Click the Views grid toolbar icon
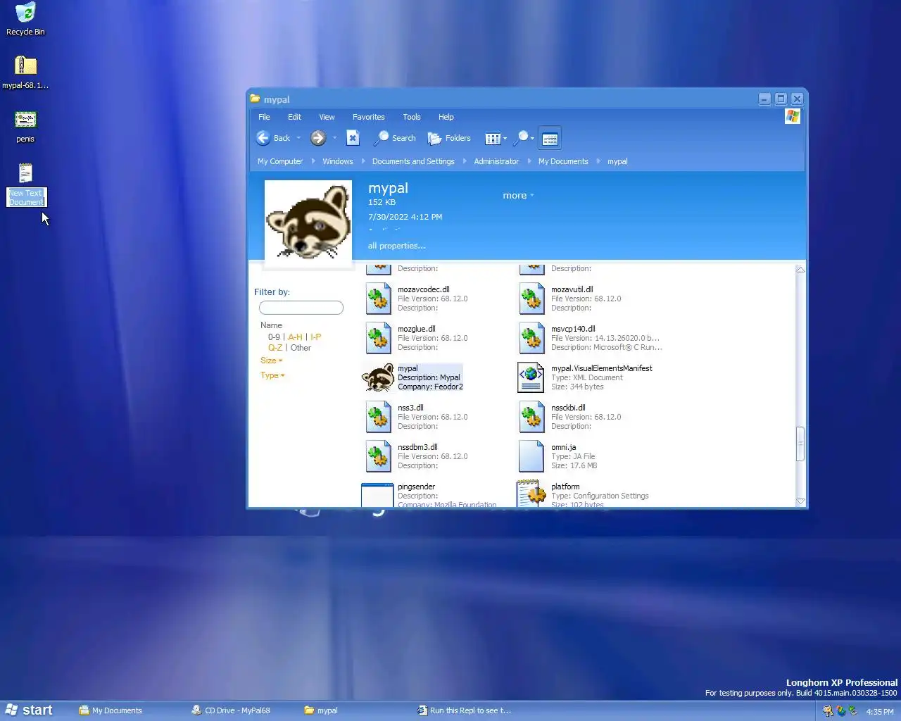901x721 pixels. tap(493, 139)
